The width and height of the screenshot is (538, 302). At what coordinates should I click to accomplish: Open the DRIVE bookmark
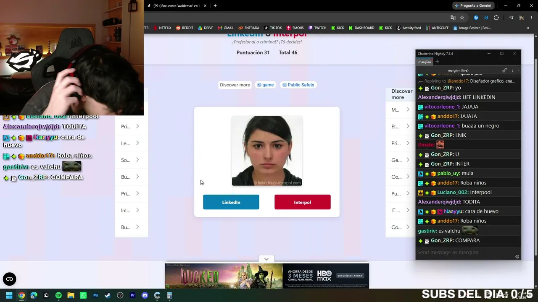click(x=206, y=28)
